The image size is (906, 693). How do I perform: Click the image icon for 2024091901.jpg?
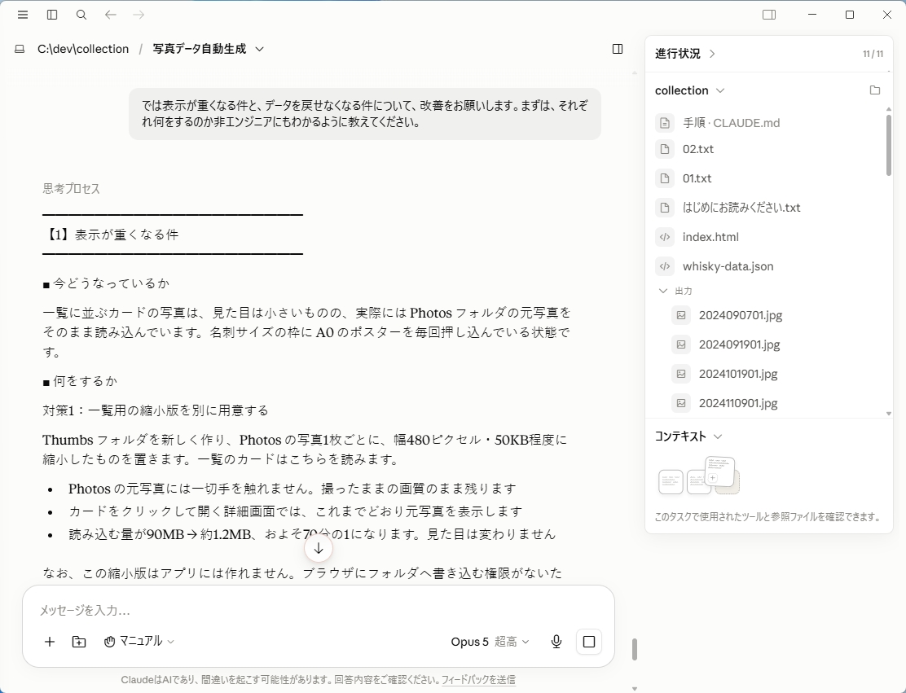[x=681, y=344]
